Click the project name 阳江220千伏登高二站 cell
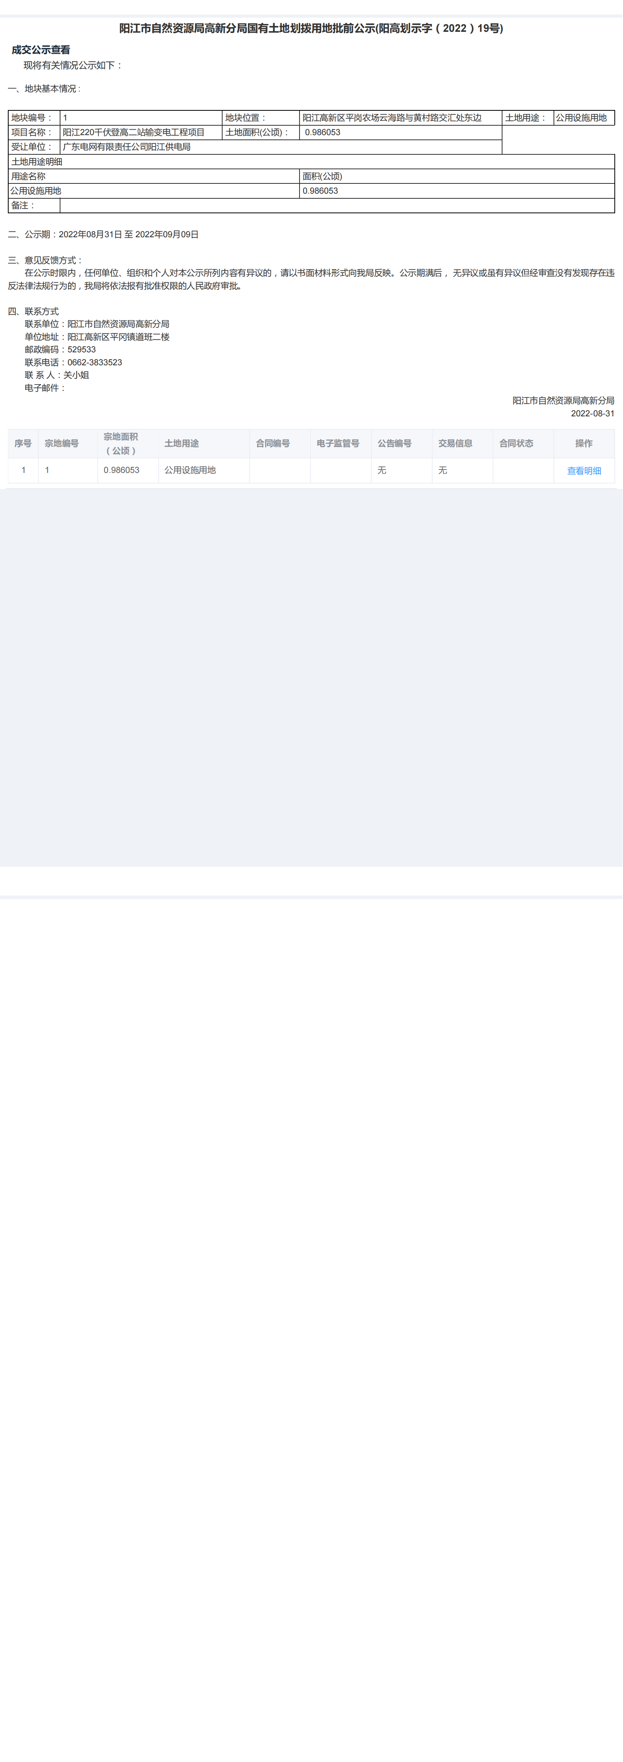The image size is (623, 1762). pos(141,132)
